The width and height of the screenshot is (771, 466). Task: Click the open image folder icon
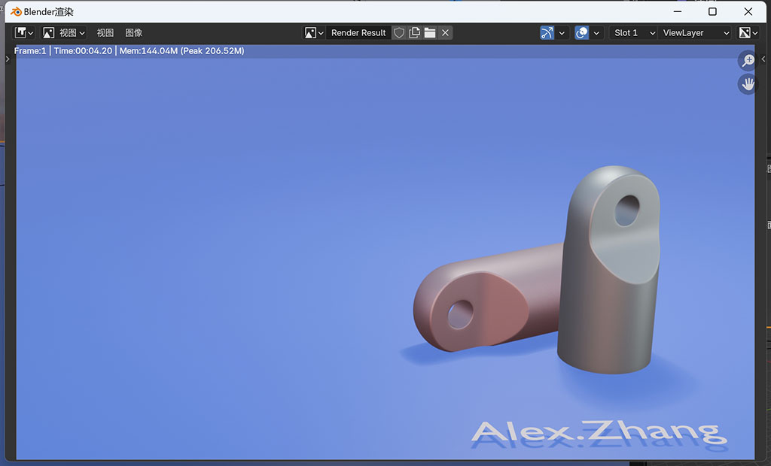pyautogui.click(x=430, y=33)
